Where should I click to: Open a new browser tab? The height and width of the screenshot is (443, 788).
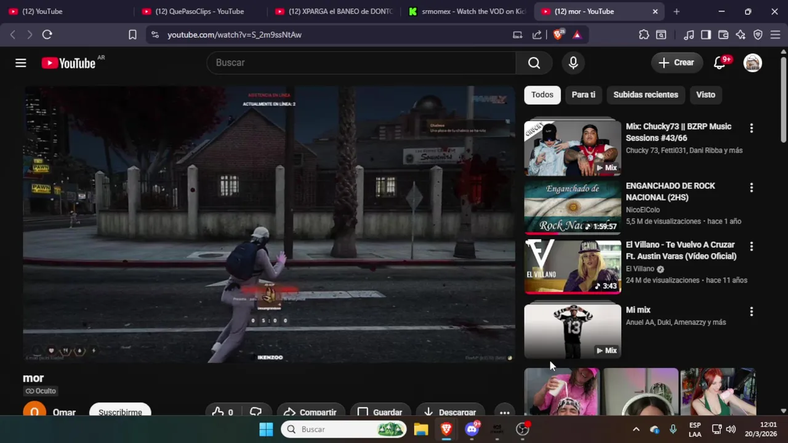click(677, 11)
